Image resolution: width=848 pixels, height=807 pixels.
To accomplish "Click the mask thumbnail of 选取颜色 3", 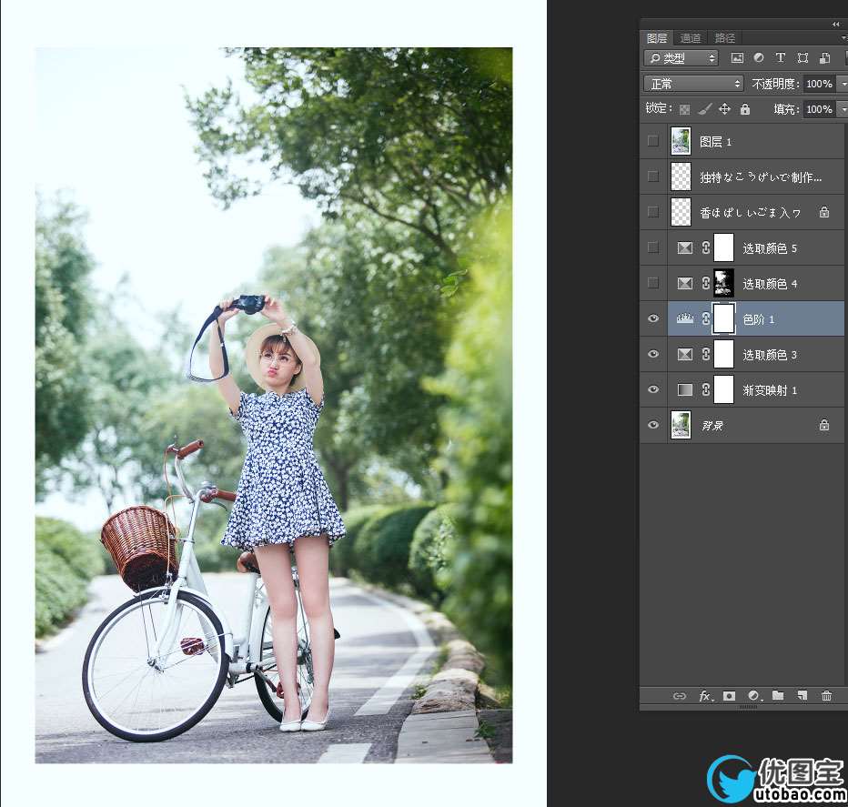I will click(x=723, y=354).
